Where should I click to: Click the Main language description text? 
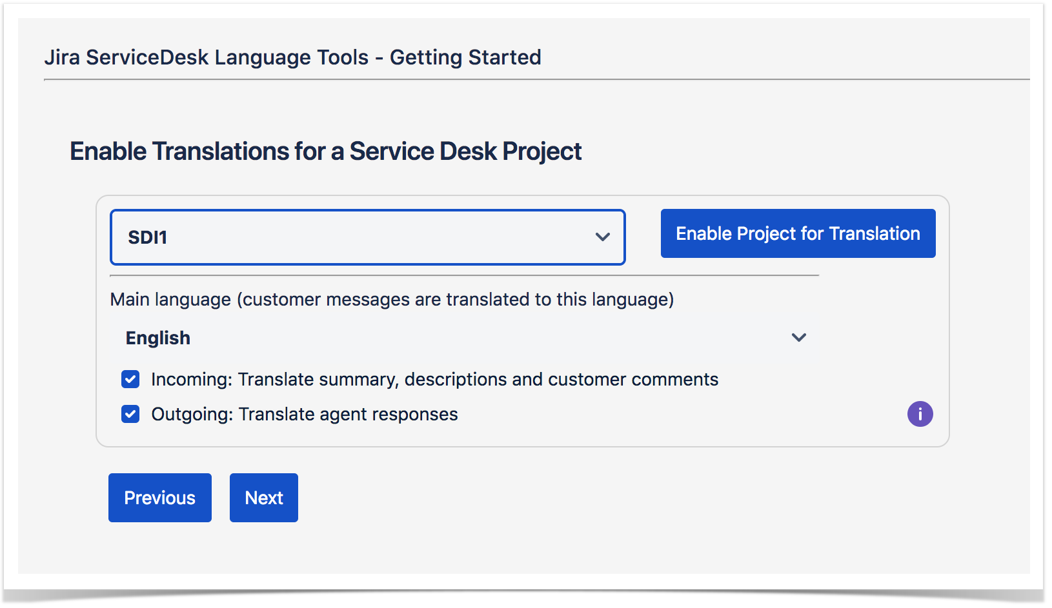(x=392, y=300)
